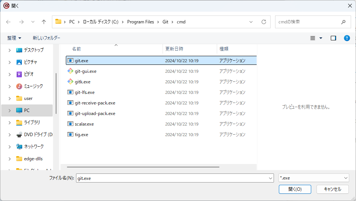Select tig.exe file icon
356x201 pixels.
pyautogui.click(x=70, y=134)
